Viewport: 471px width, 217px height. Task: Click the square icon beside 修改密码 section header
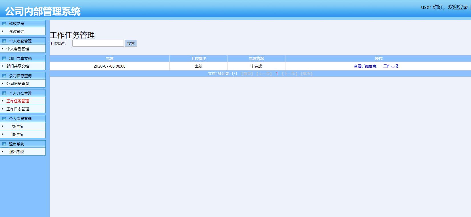tap(4, 24)
